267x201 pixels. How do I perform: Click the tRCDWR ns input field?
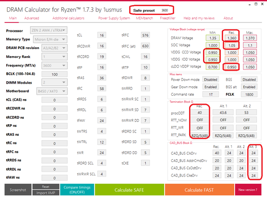[55, 109]
